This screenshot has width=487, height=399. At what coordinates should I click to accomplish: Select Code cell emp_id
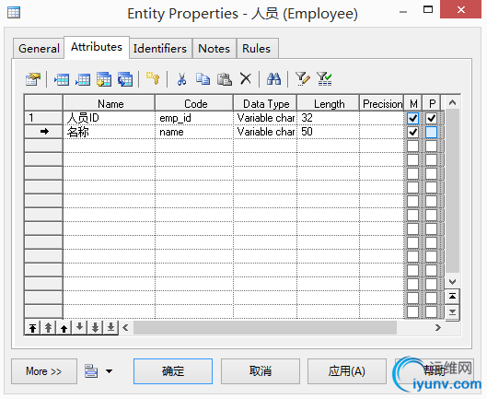(194, 118)
